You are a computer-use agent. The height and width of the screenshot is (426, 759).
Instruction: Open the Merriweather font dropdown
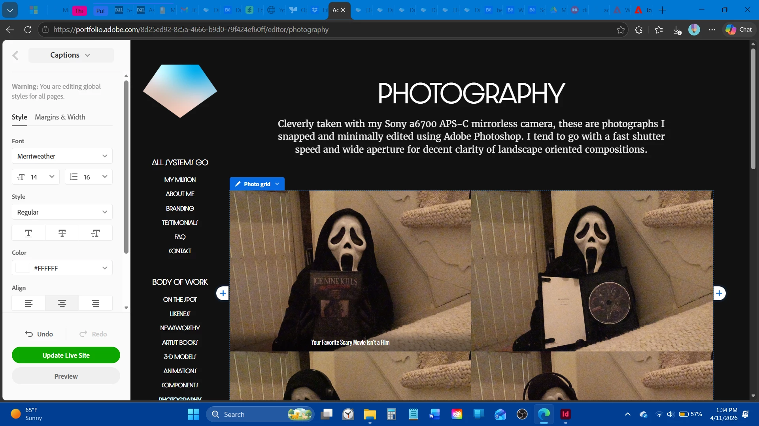(x=62, y=156)
